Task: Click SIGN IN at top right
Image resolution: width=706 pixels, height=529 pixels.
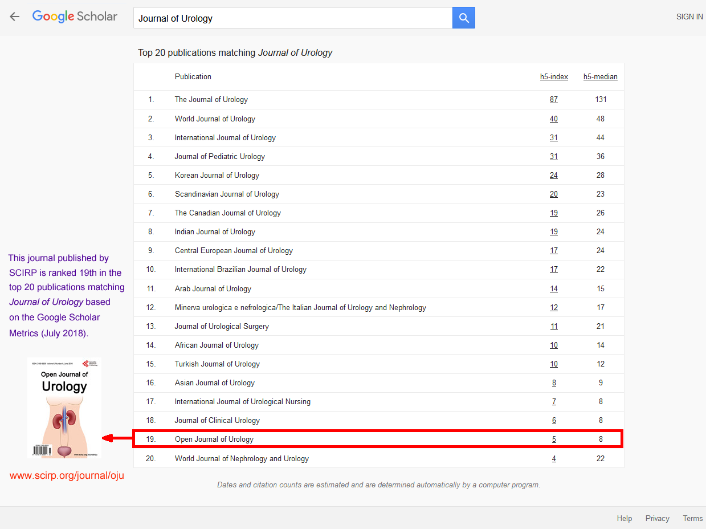Action: tap(689, 17)
